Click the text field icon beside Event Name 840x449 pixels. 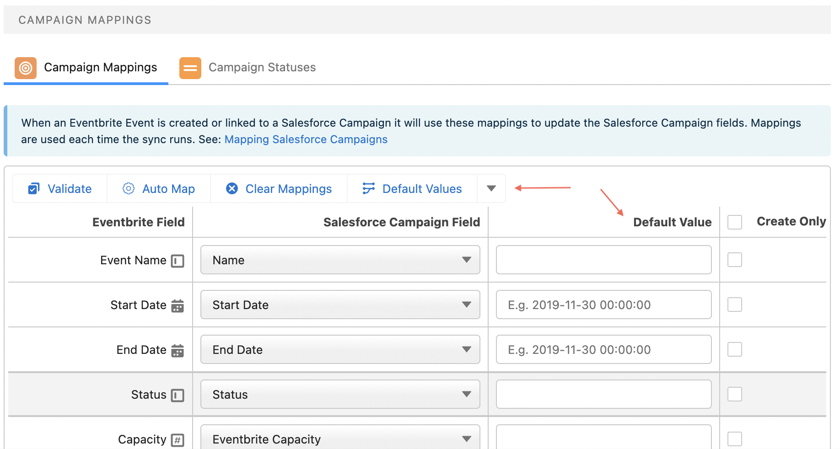tap(178, 261)
